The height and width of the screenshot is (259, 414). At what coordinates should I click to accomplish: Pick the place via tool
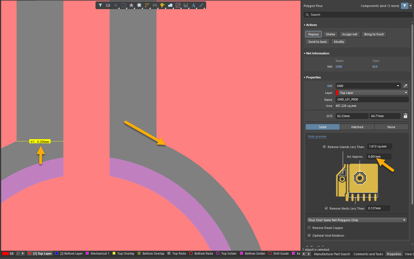(x=163, y=5)
